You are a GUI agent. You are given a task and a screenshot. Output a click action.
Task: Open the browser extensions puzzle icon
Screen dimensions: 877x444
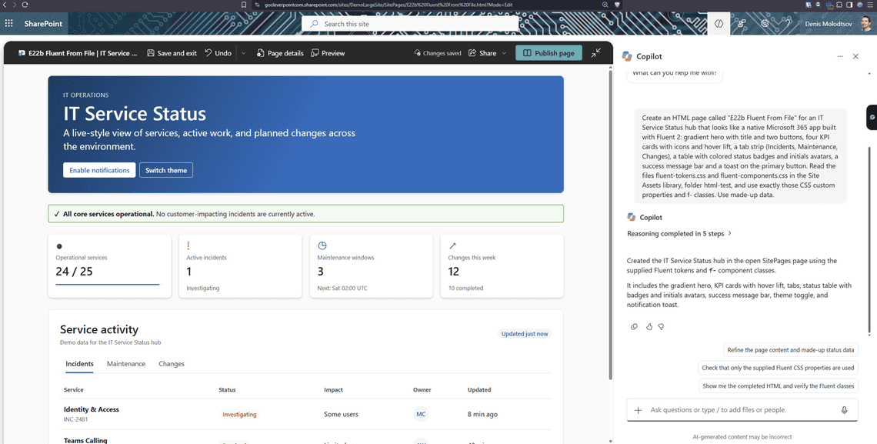(x=839, y=5)
